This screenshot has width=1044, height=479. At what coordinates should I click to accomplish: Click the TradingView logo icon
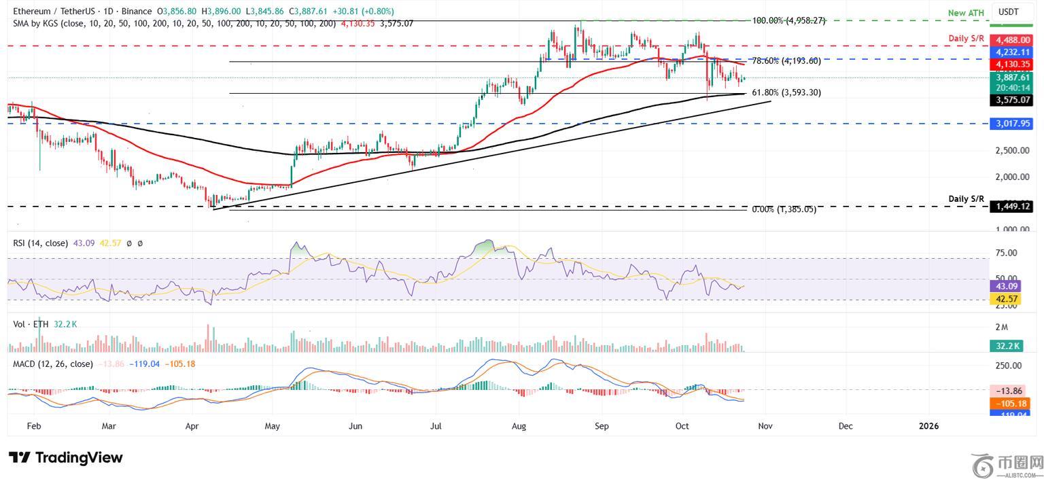[19, 457]
